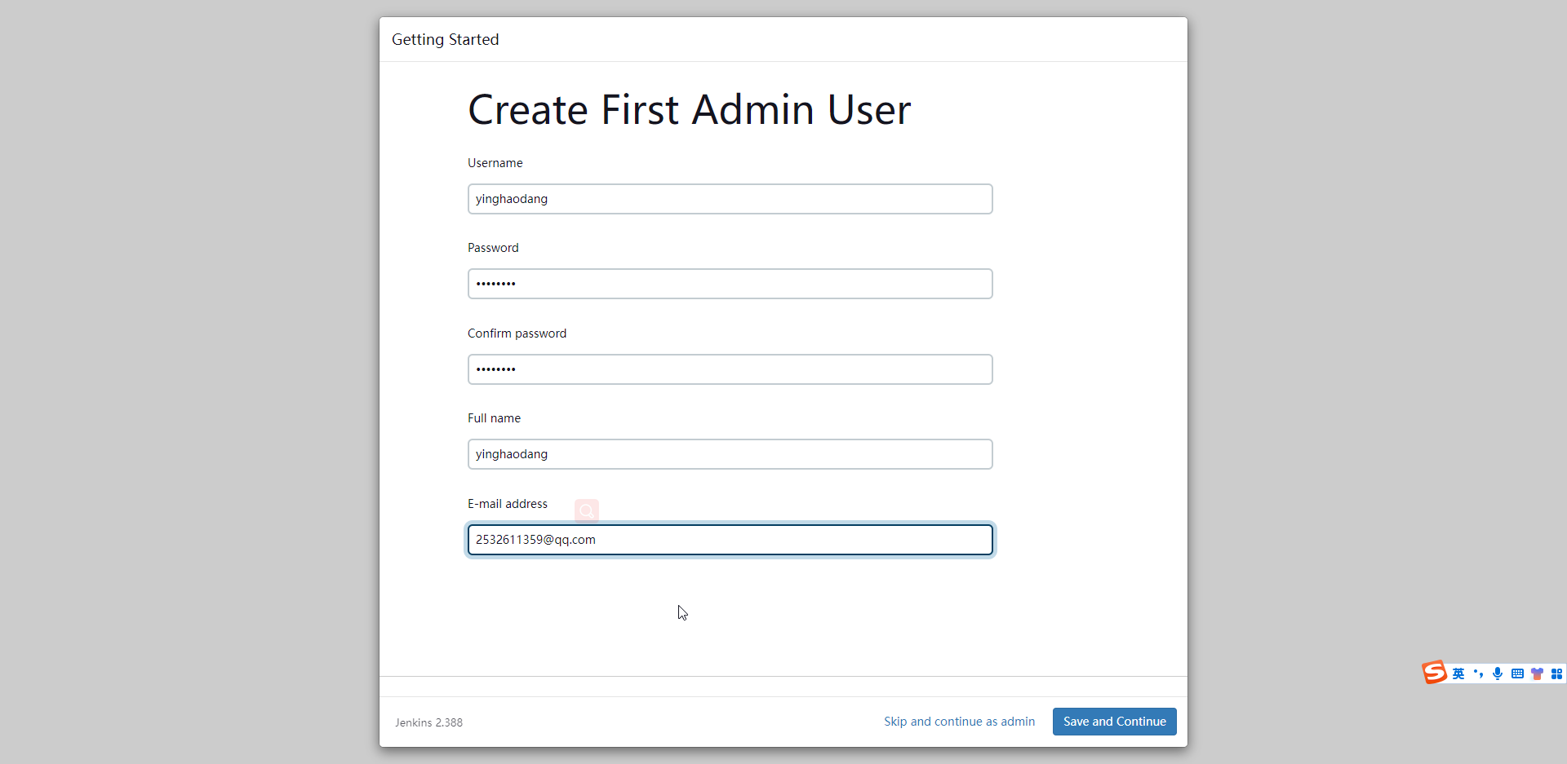This screenshot has width=1567, height=764.
Task: Focus the Username input field
Action: click(x=730, y=199)
